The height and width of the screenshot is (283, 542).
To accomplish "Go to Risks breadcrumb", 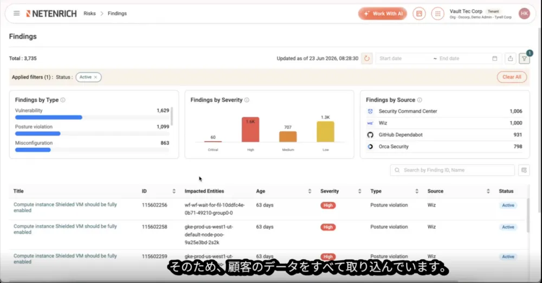I will click(89, 14).
